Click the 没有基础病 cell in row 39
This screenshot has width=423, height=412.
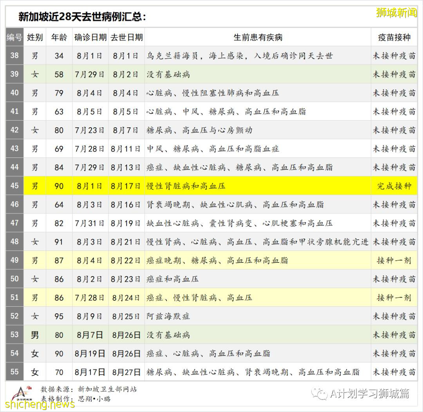[169, 74]
